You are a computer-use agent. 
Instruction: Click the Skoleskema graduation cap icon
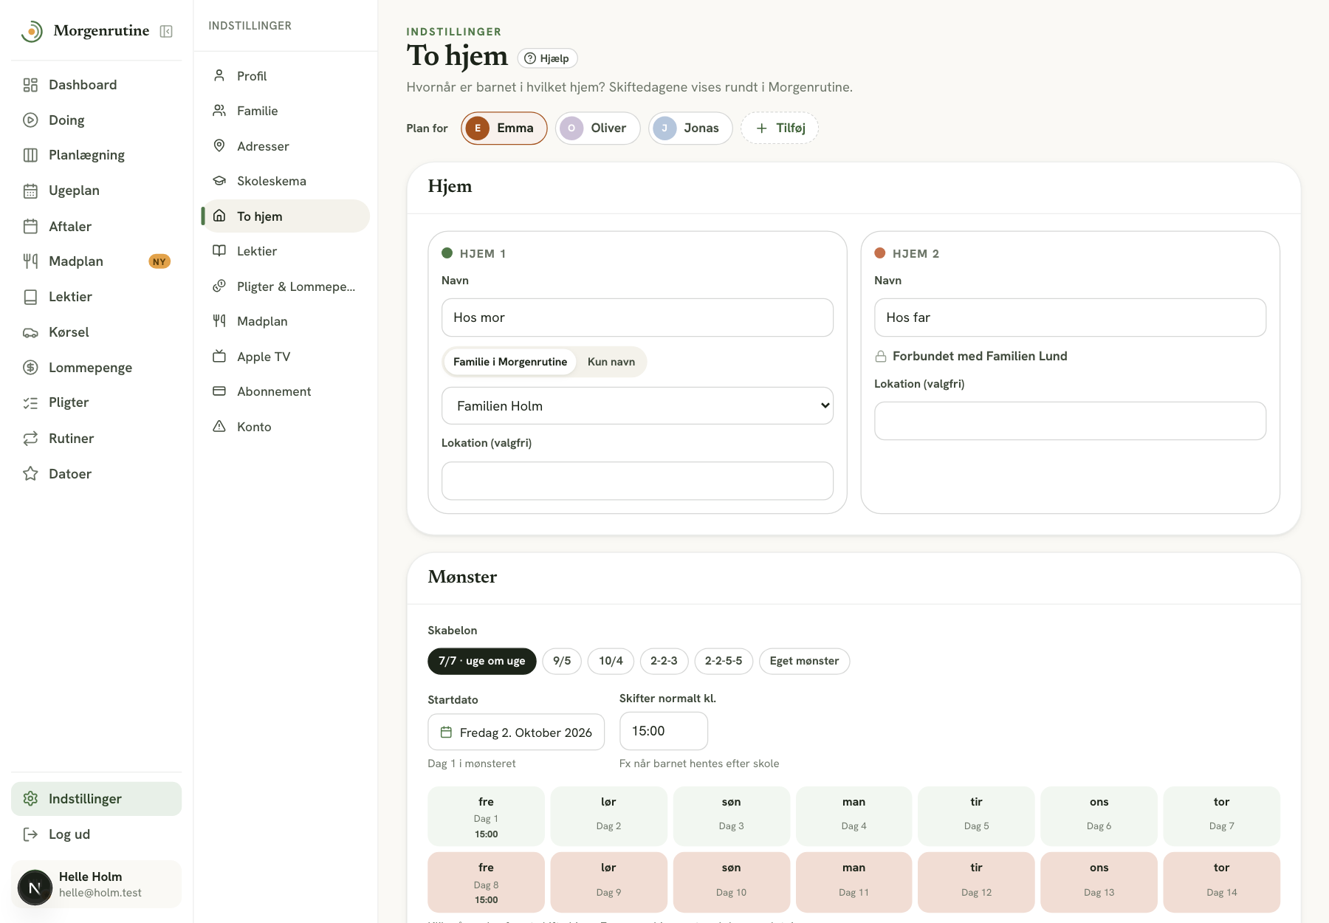219,181
